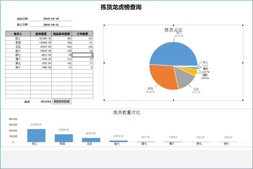253x169 pixels.
Task: Select order count cell 81
Action: coord(82,43)
